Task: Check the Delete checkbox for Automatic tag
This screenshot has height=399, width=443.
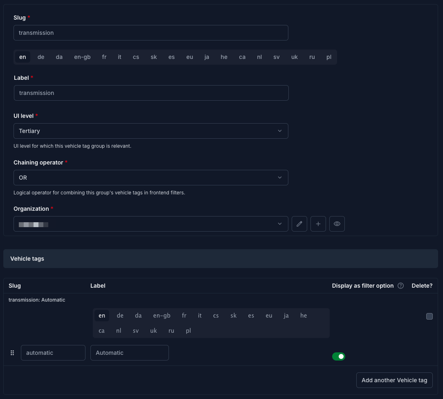Action: coord(429,316)
